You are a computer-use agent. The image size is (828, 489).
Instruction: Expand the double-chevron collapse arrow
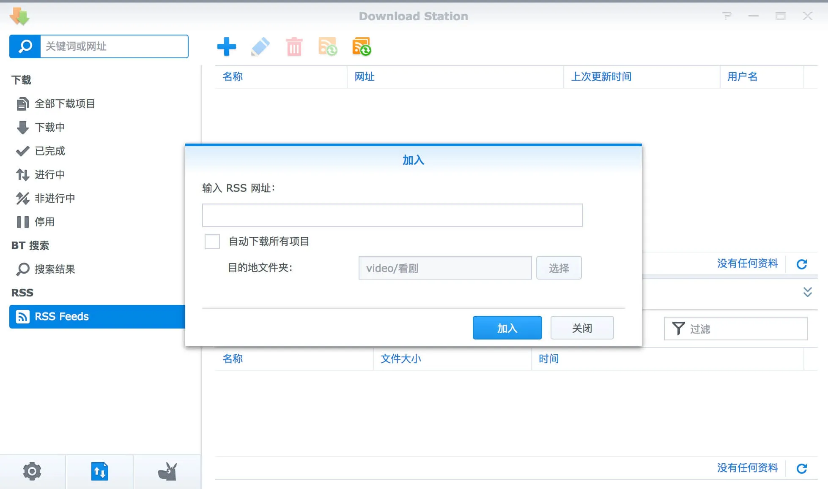click(807, 292)
